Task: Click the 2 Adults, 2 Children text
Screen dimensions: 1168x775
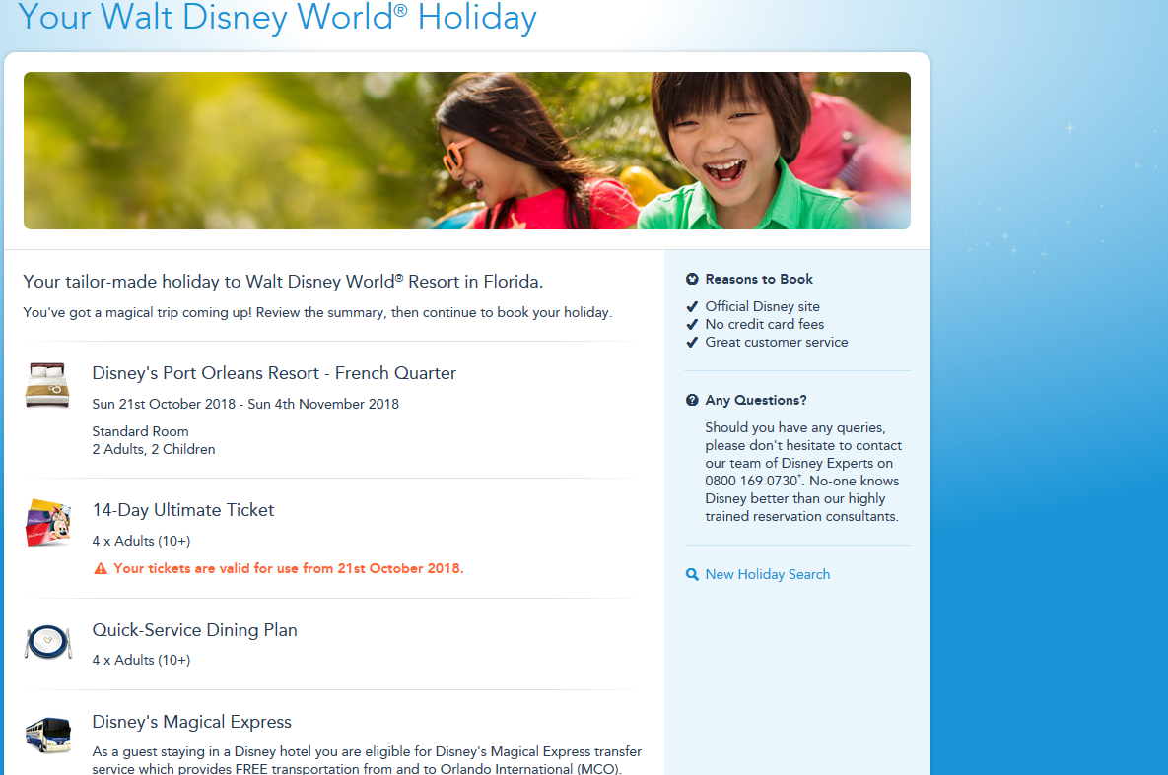Action: point(154,450)
